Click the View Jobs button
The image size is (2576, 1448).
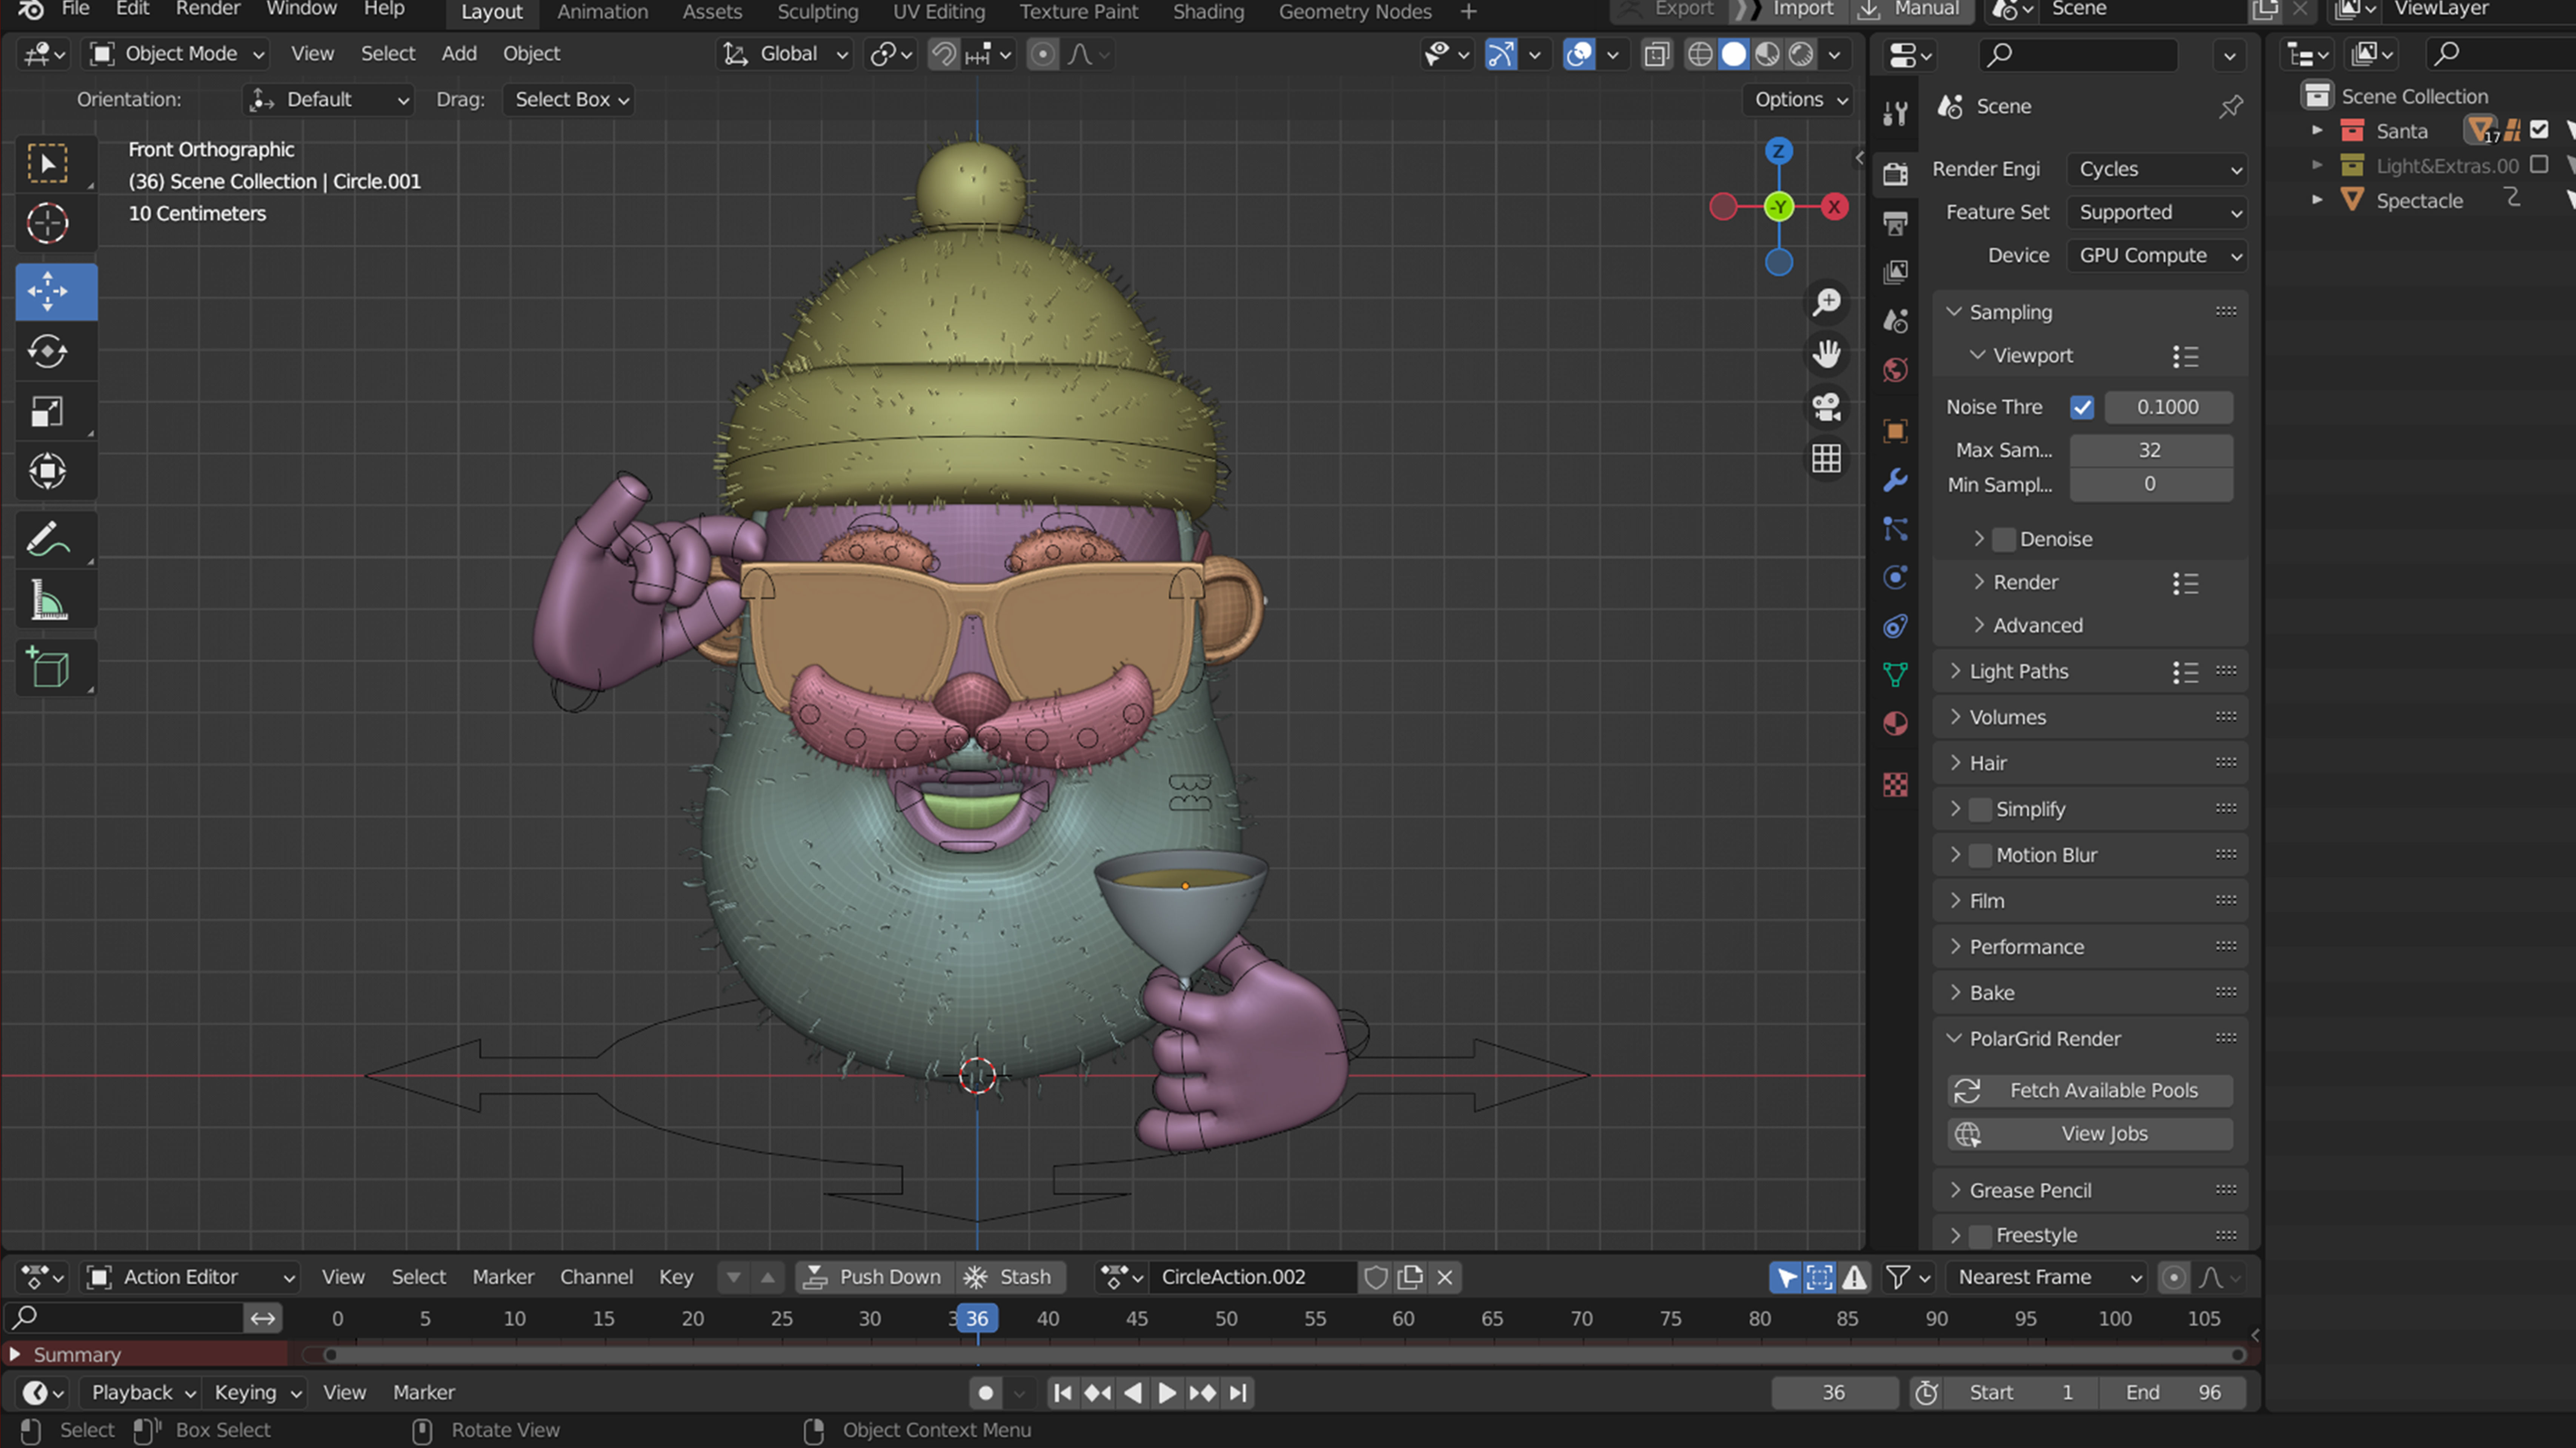2090,1134
